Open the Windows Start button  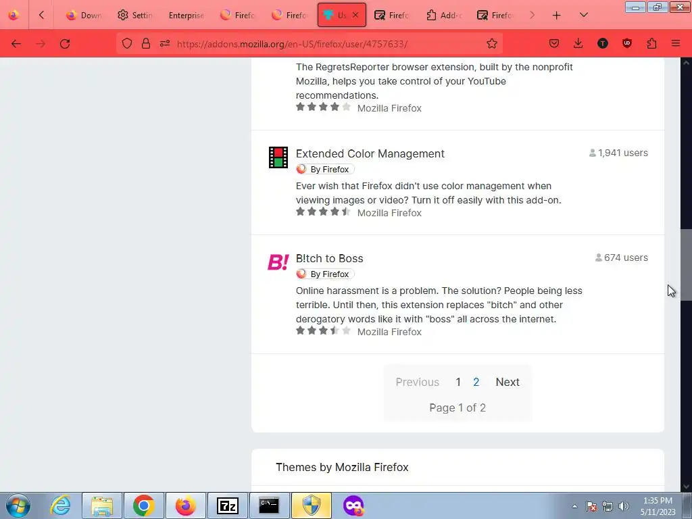(18, 505)
